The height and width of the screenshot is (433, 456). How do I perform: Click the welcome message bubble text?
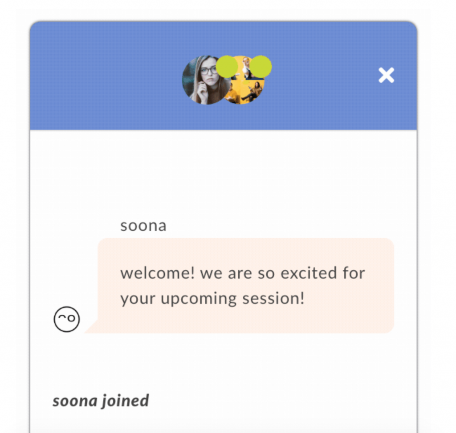(x=243, y=285)
